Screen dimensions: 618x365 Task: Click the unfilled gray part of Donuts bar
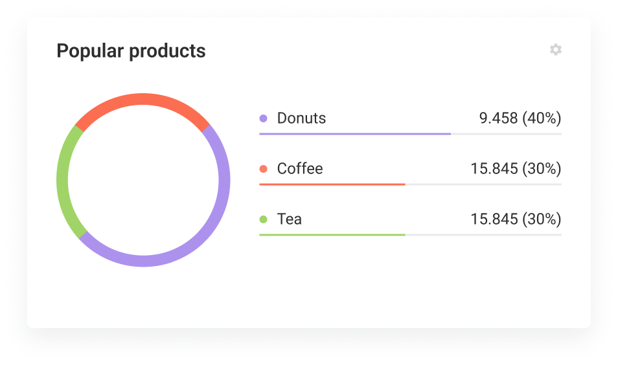tap(505, 134)
